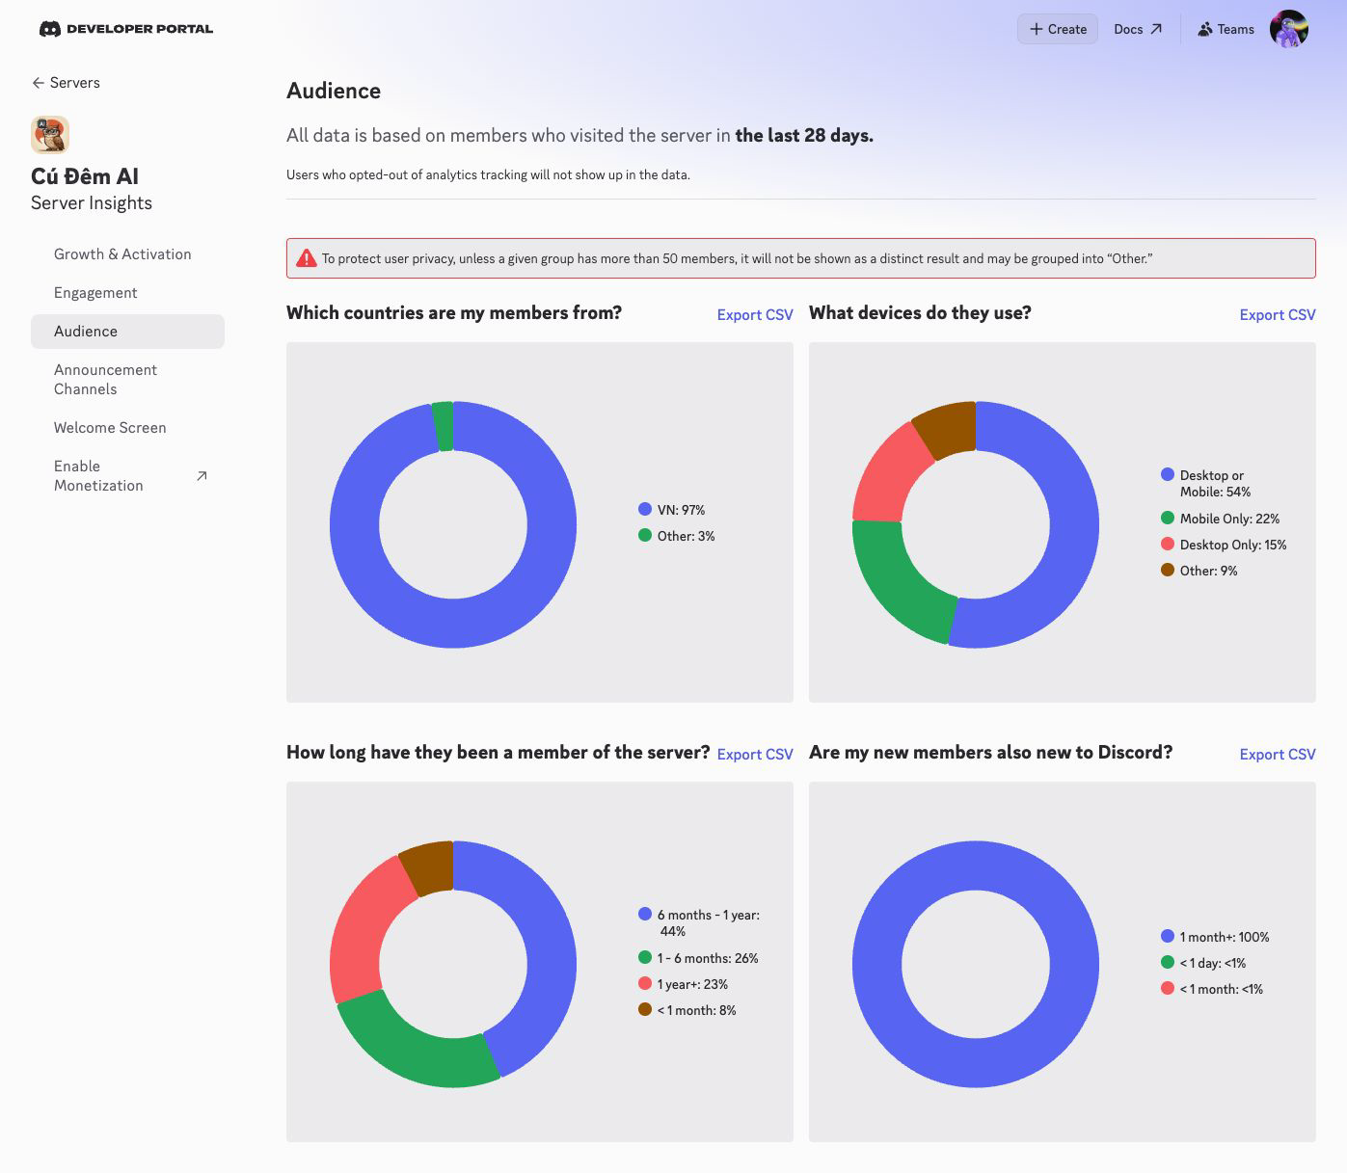Screen dimensions: 1347x1173
Task: Click the 6 months - 1 year legend dot
Action: 645,914
